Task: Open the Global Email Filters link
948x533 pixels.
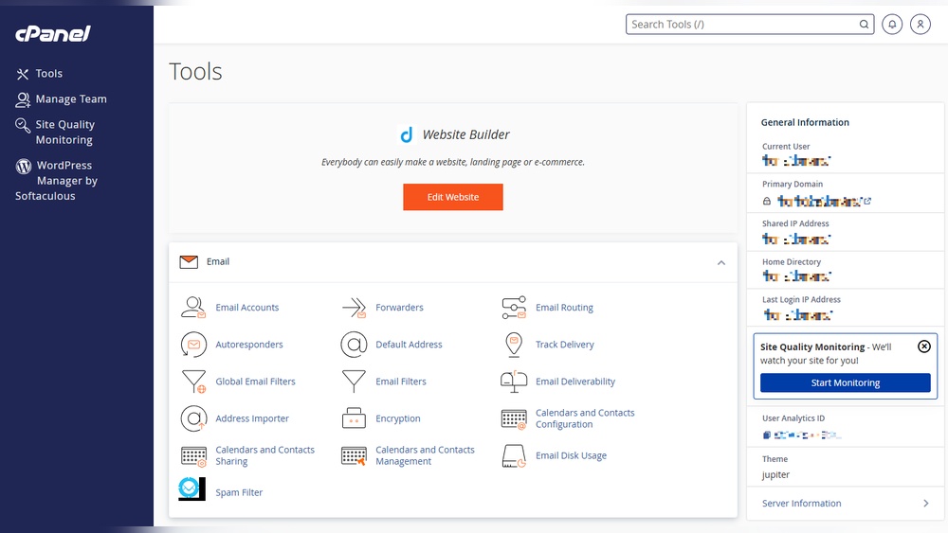Action: point(255,382)
